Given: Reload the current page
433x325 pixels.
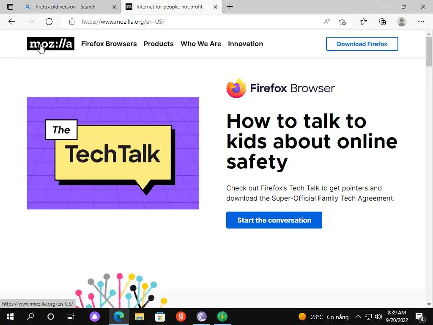Looking at the screenshot, I should (x=49, y=22).
